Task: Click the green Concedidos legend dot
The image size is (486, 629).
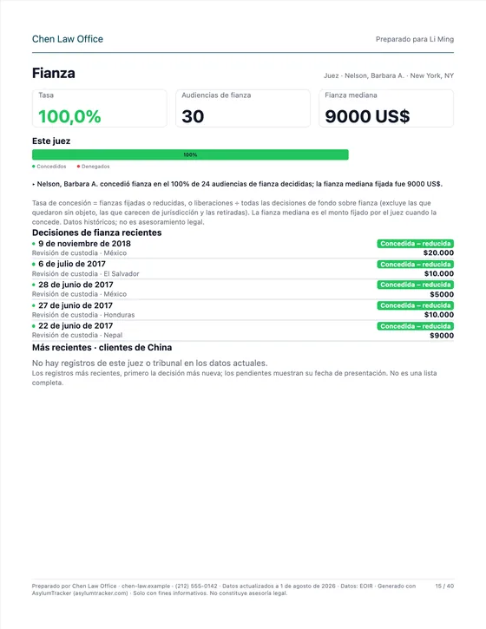Action: (x=34, y=166)
